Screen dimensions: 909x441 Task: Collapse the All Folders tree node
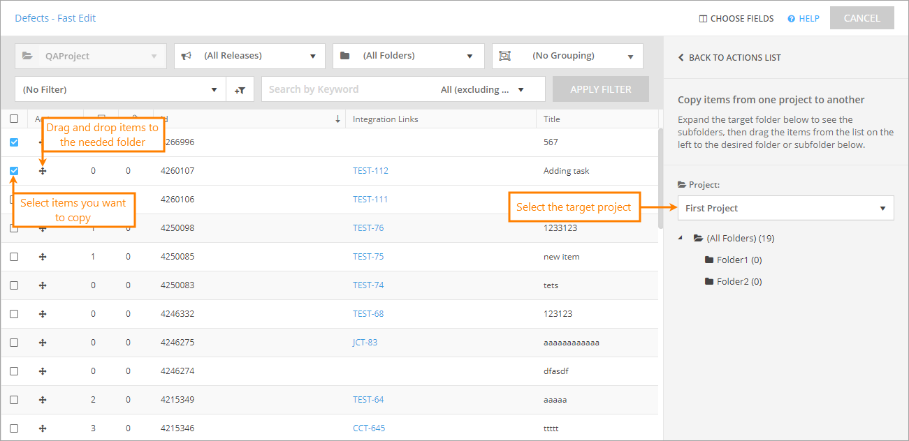[682, 239]
